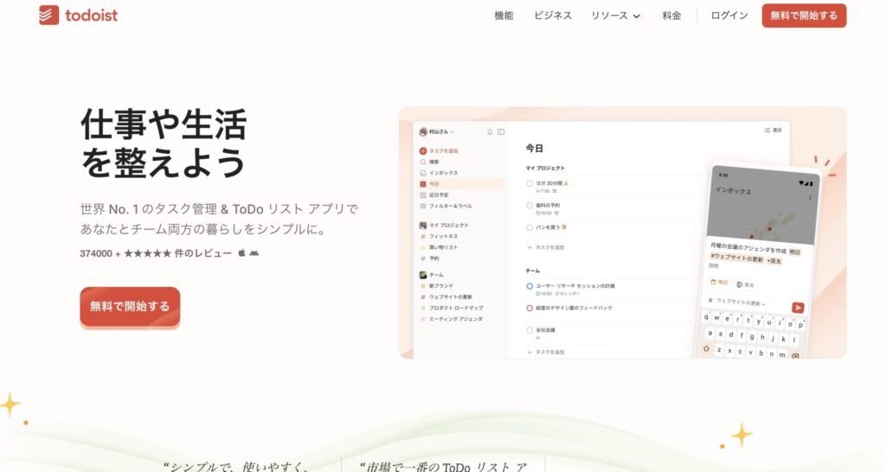Click タスクを追加 under マイ プロジェクト section

point(546,247)
